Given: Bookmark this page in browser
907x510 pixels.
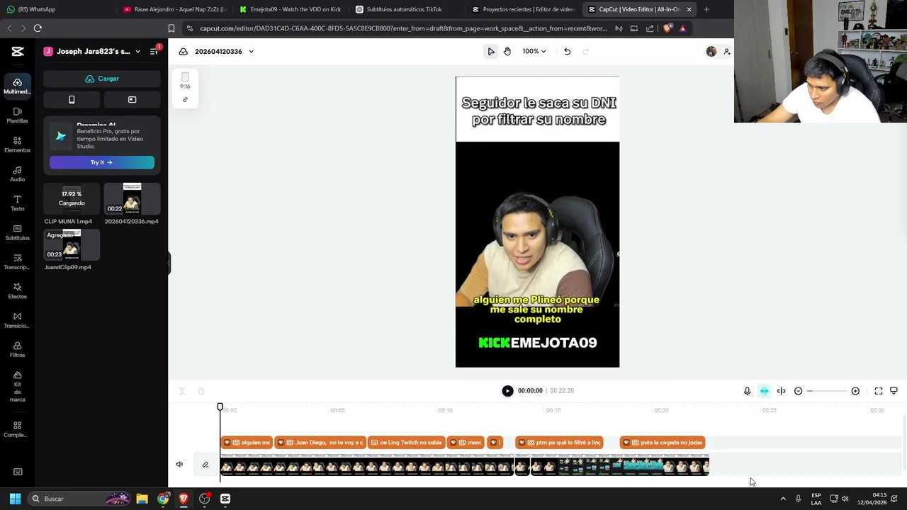Looking at the screenshot, I should (171, 28).
